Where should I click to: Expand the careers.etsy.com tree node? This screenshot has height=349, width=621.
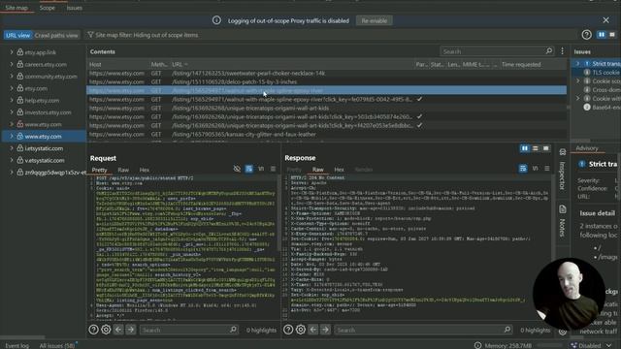(12, 64)
